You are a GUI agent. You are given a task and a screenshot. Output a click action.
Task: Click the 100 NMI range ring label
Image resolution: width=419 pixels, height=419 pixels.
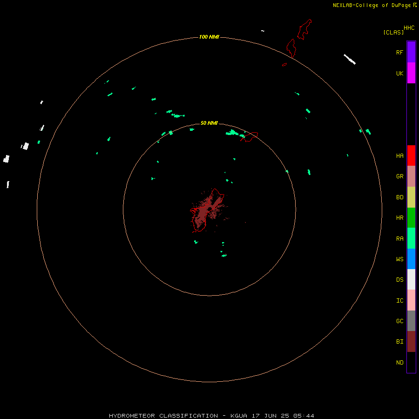pyautogui.click(x=209, y=37)
